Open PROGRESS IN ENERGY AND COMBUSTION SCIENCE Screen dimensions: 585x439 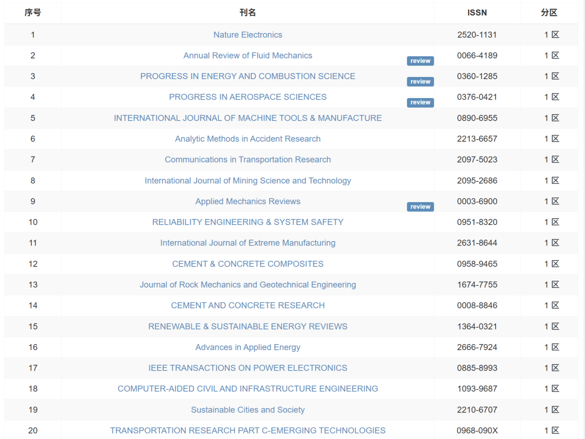coord(248,76)
